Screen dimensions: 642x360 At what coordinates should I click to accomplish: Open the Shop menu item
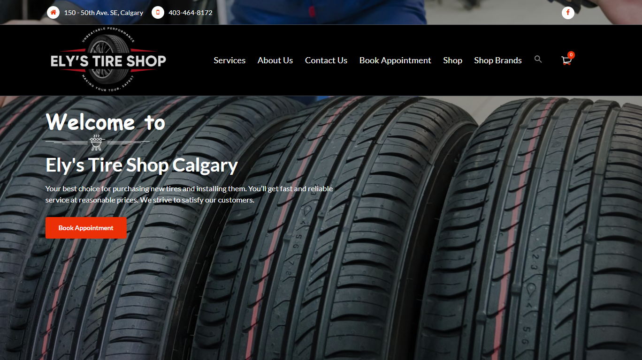[452, 60]
